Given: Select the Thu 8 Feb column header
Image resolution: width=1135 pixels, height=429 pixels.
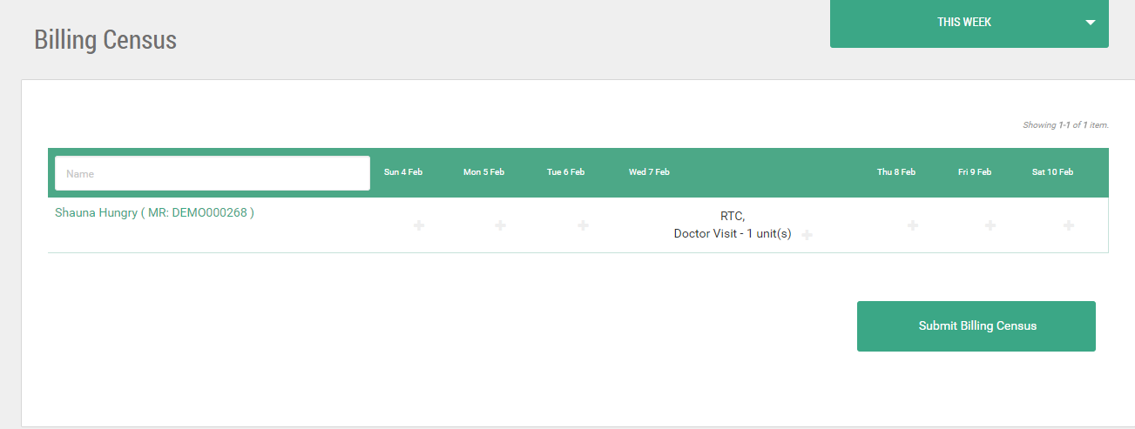Looking at the screenshot, I should (896, 172).
